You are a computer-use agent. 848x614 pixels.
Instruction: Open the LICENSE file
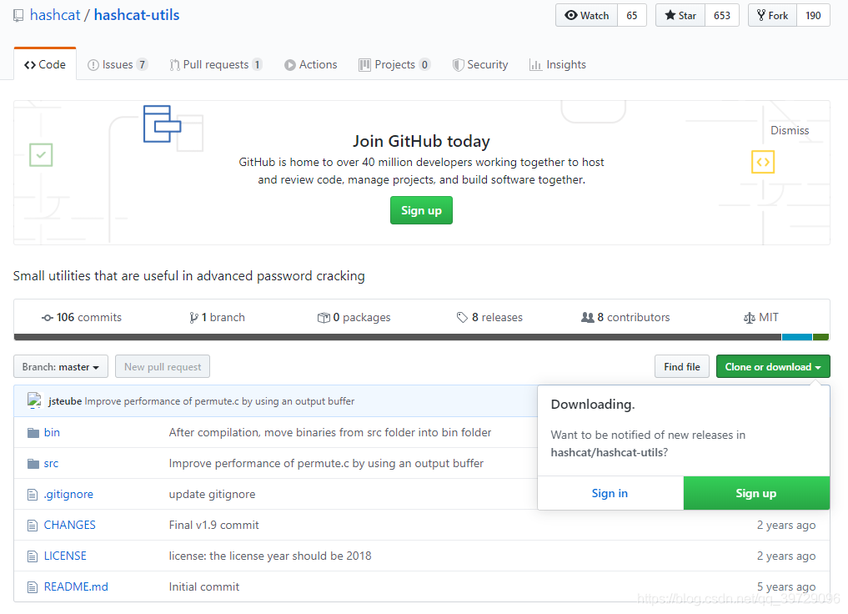point(65,556)
